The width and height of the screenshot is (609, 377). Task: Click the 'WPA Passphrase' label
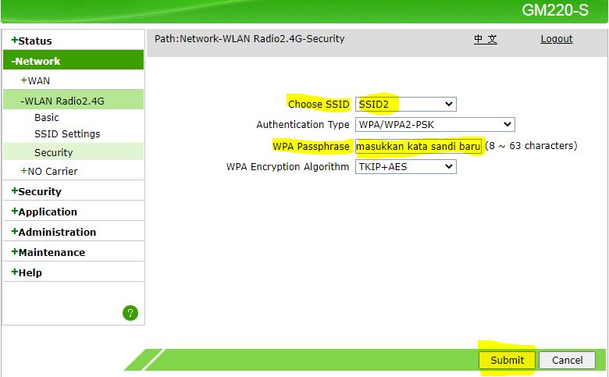[311, 147]
